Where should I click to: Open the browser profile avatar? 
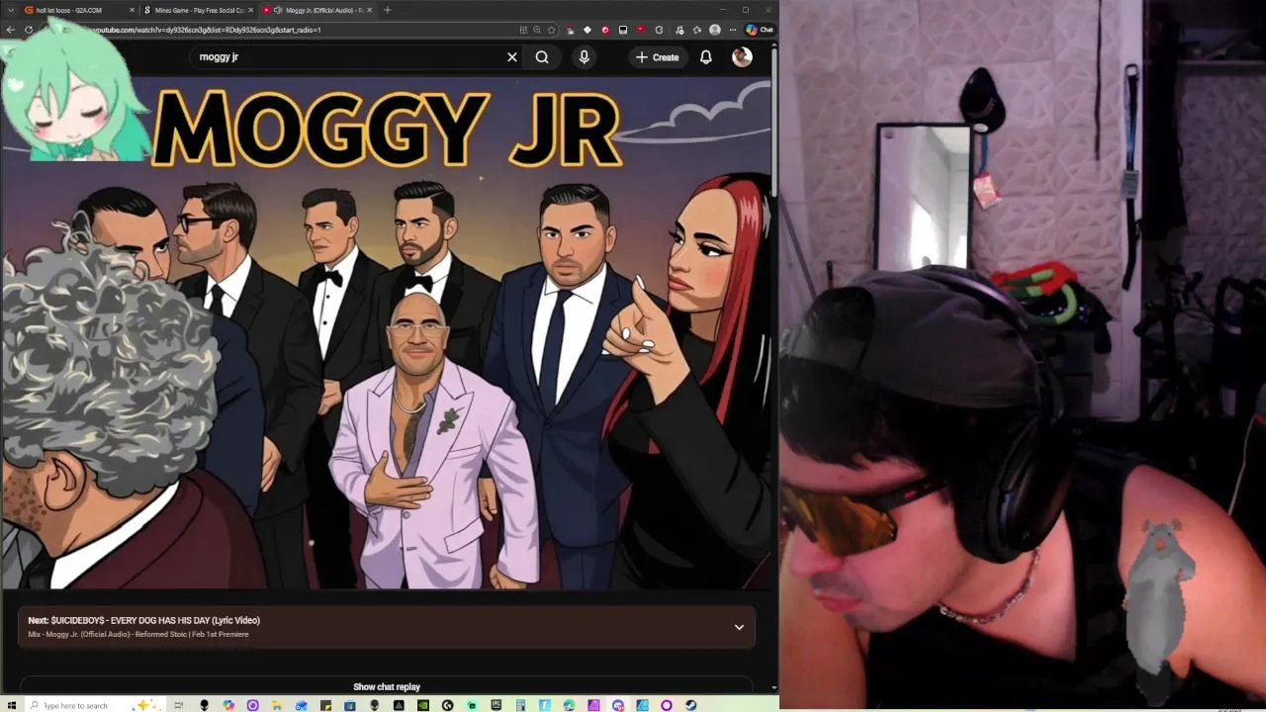tap(714, 30)
